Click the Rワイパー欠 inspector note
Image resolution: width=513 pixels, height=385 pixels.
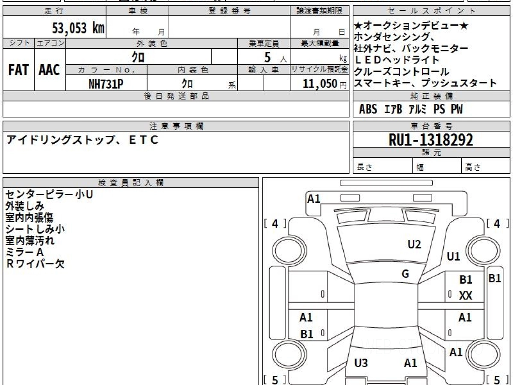click(35, 264)
